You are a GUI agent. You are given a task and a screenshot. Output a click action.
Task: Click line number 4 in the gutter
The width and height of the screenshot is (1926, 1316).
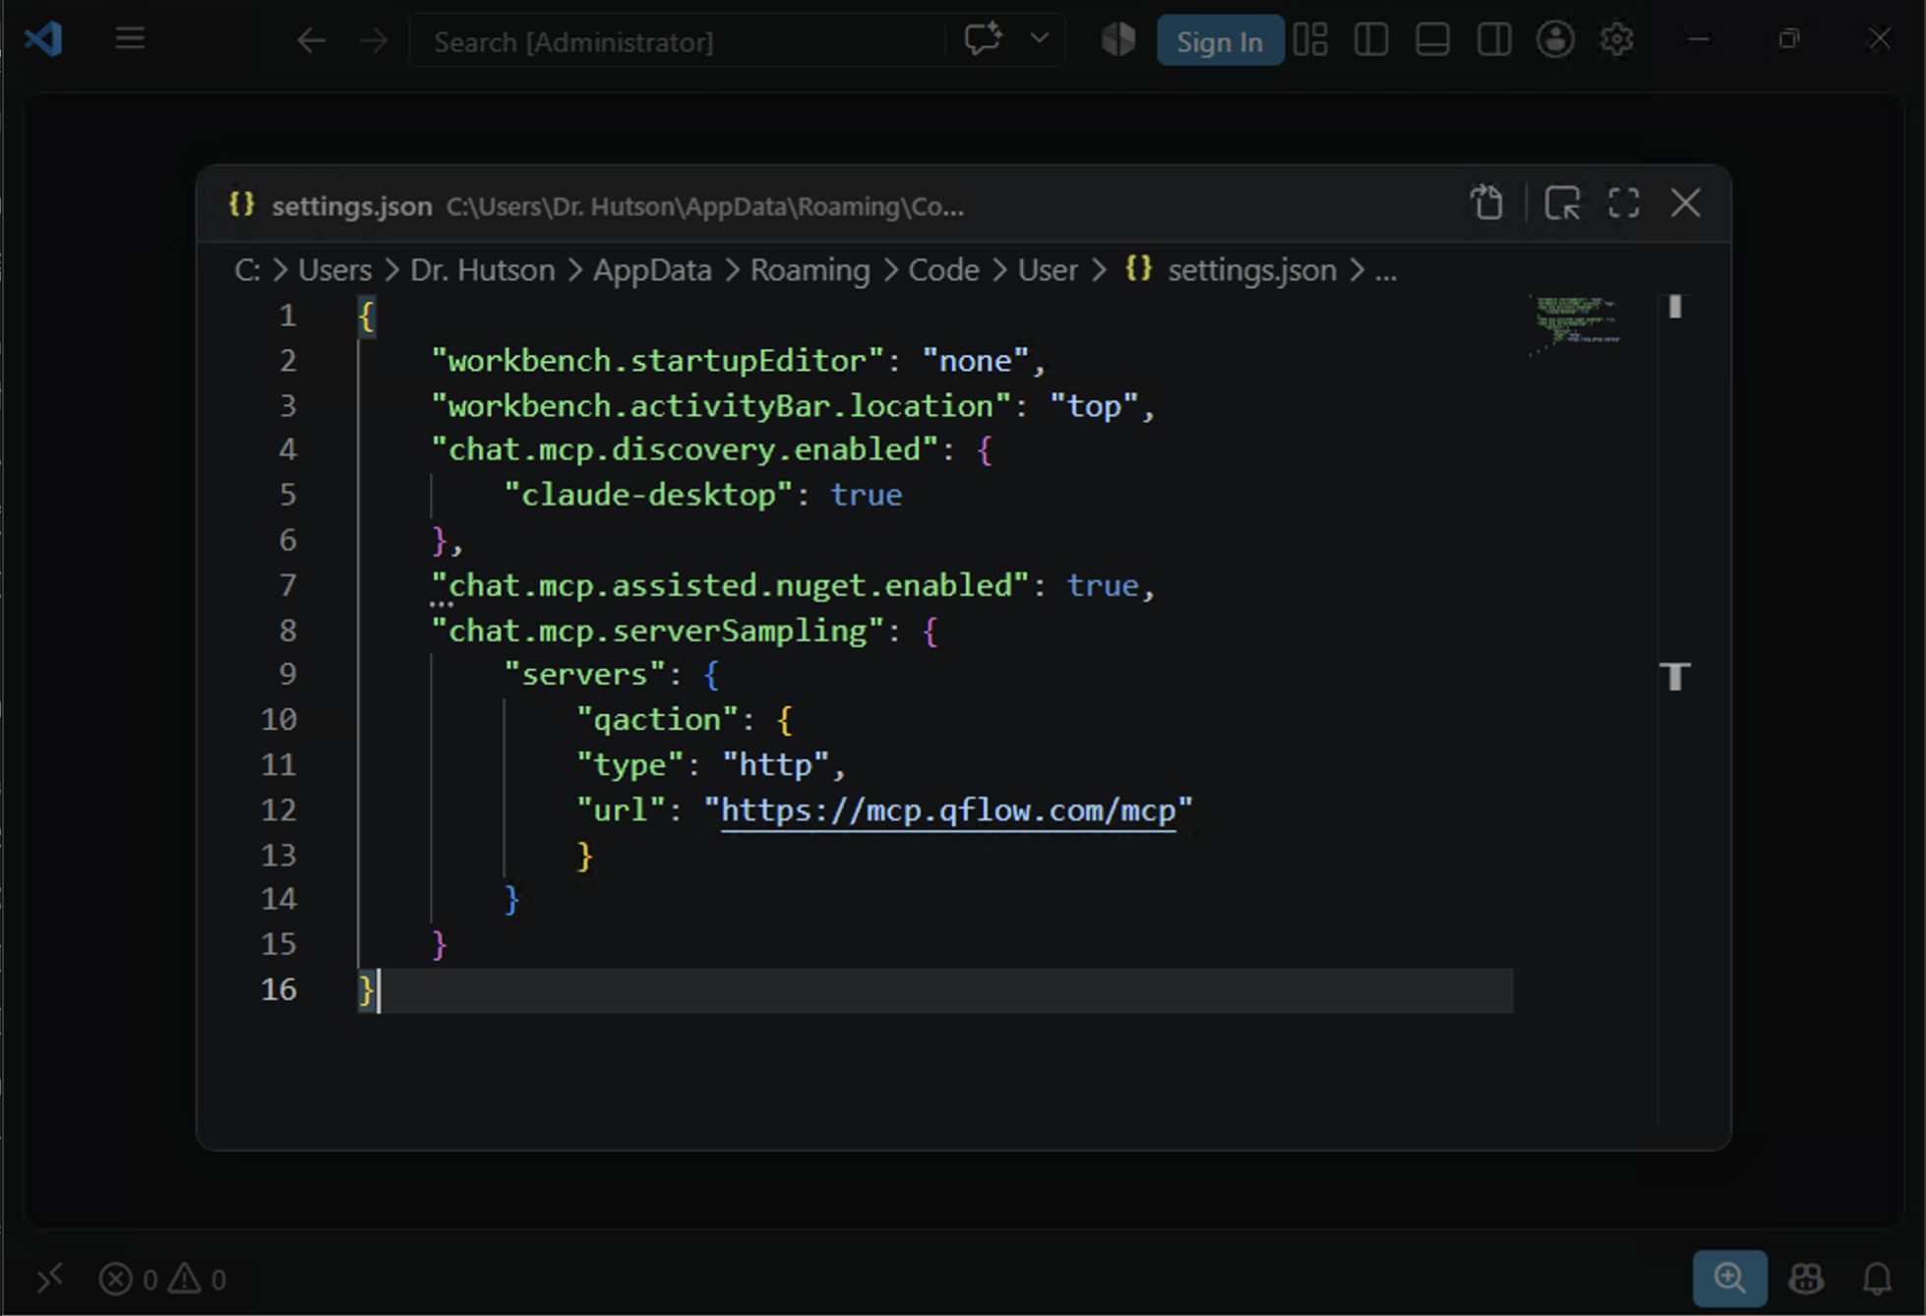tap(287, 449)
